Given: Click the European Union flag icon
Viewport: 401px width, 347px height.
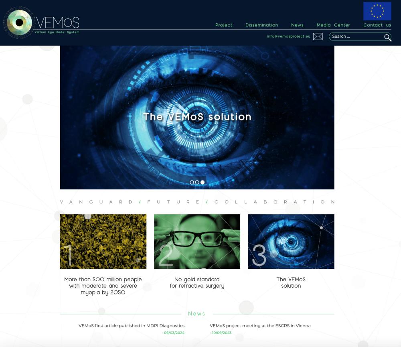Looking at the screenshot, I should [377, 11].
